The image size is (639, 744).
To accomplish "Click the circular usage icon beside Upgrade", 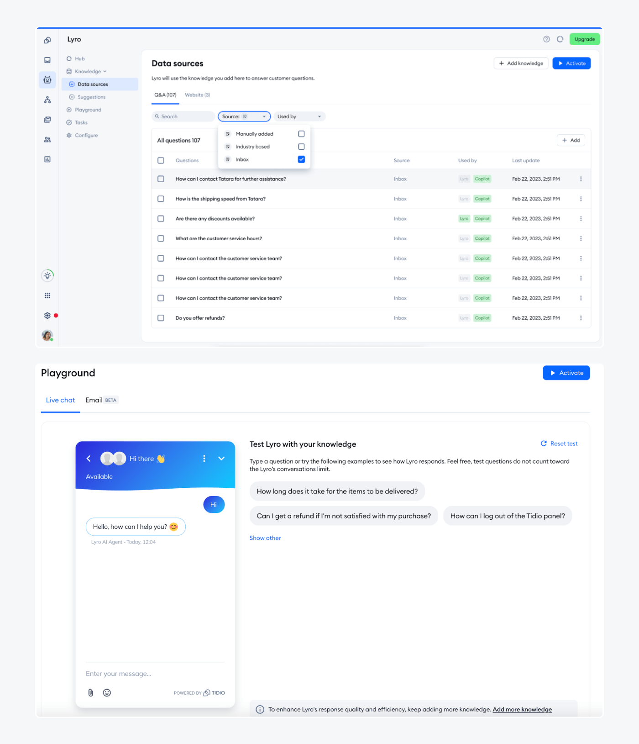I will pos(560,39).
